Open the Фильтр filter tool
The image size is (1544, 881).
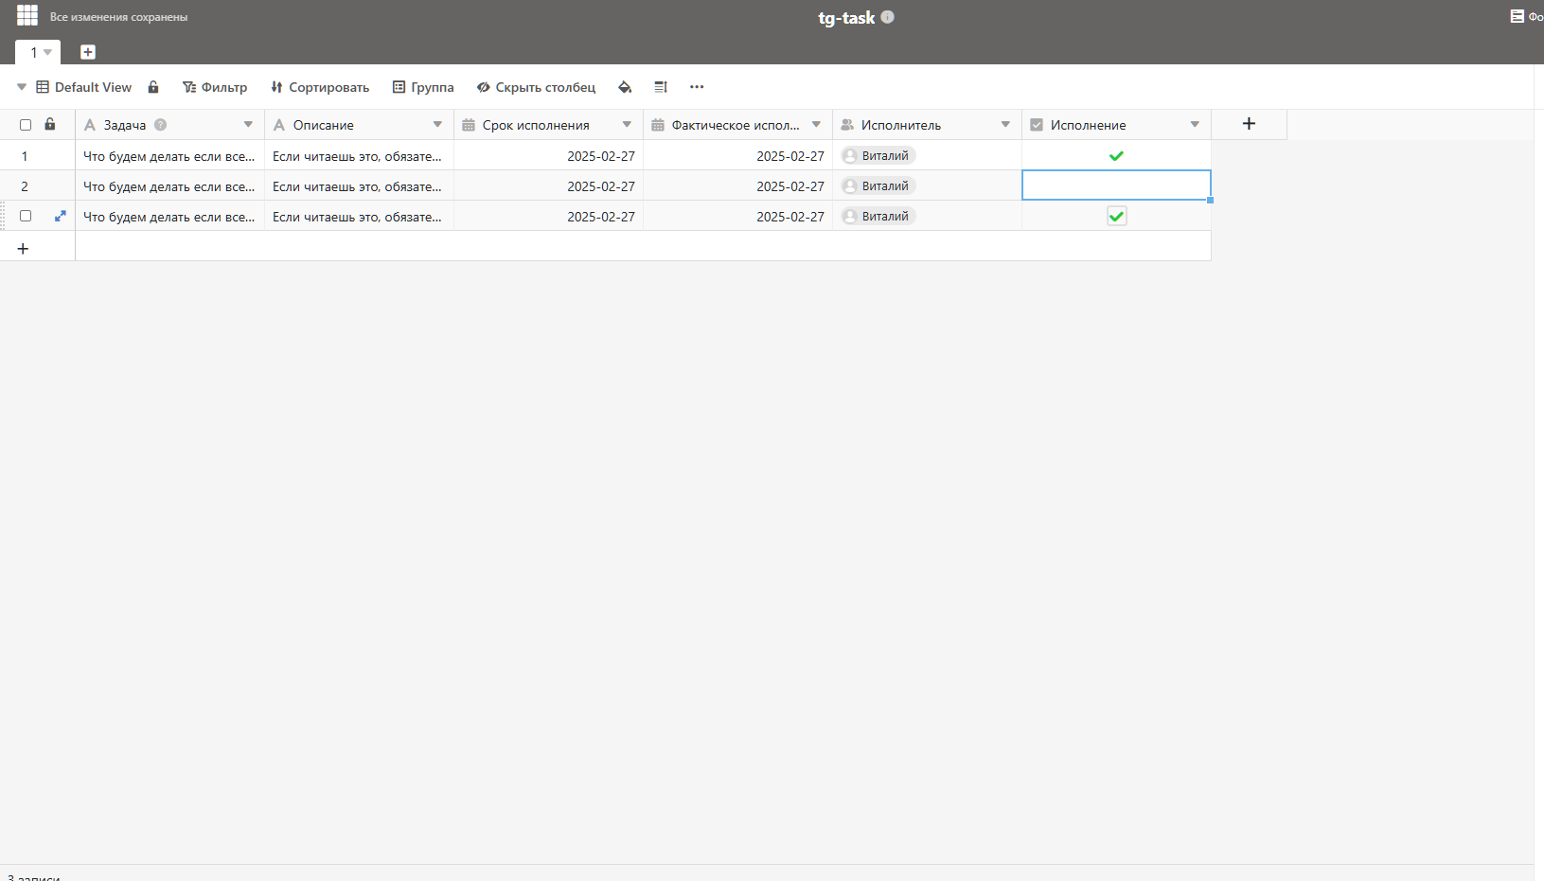(x=215, y=87)
